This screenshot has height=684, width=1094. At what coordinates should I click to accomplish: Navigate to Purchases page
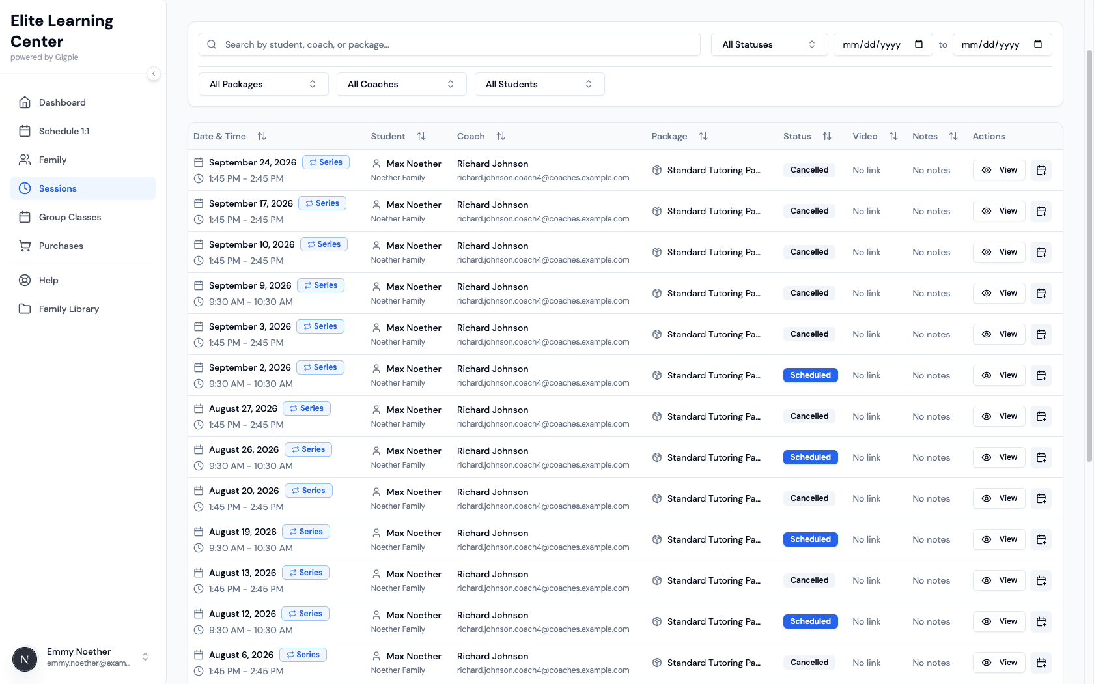point(61,246)
